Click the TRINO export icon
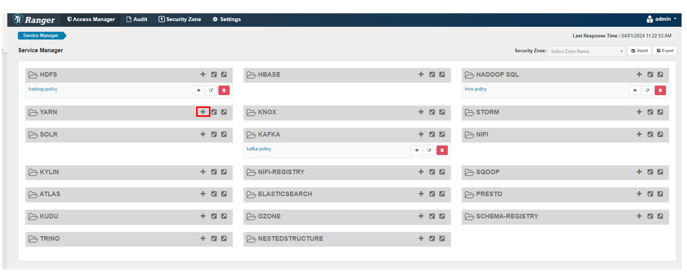 tap(224, 238)
